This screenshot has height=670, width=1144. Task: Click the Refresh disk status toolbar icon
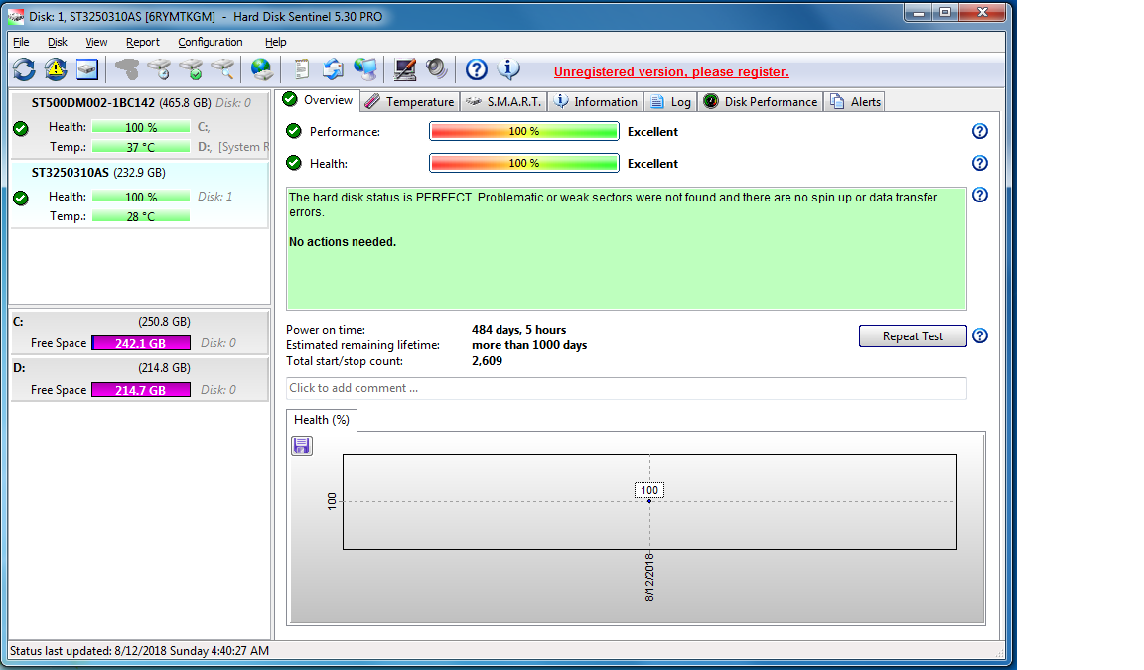24,70
